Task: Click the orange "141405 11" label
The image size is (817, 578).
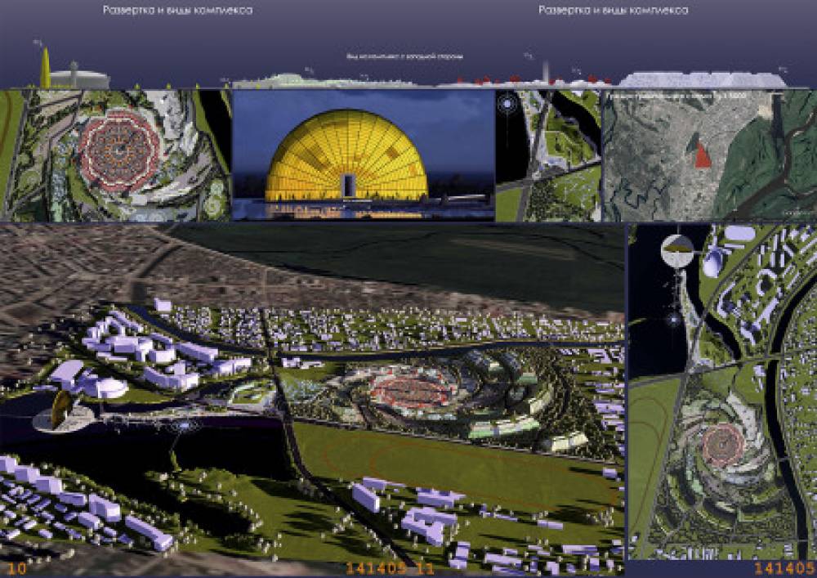Action: (392, 568)
